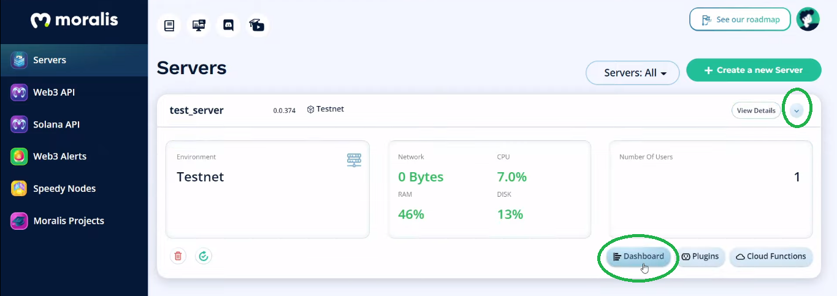Click the server rack icon in Environment card
The image size is (837, 296).
tap(354, 160)
